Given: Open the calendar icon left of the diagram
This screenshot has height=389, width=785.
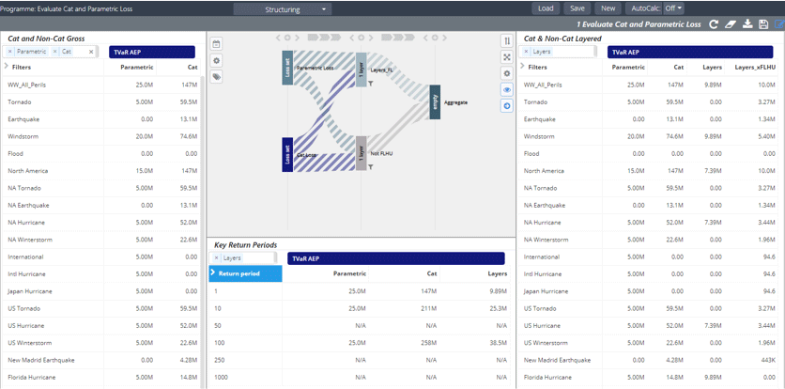Looking at the screenshot, I should (216, 44).
